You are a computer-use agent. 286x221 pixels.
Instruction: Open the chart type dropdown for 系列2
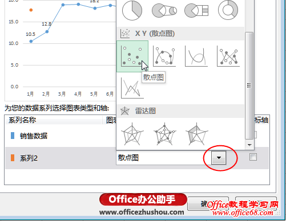click(219, 158)
